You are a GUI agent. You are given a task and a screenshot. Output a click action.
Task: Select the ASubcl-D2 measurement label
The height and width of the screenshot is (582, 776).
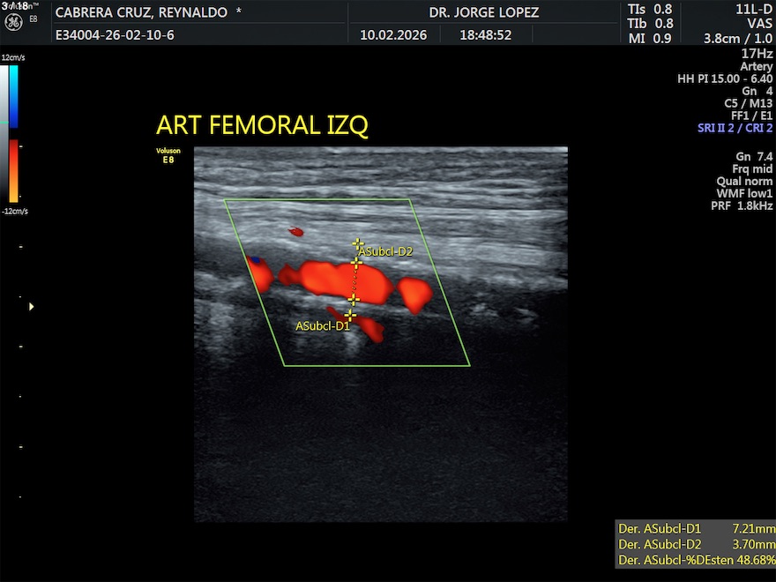coord(386,251)
